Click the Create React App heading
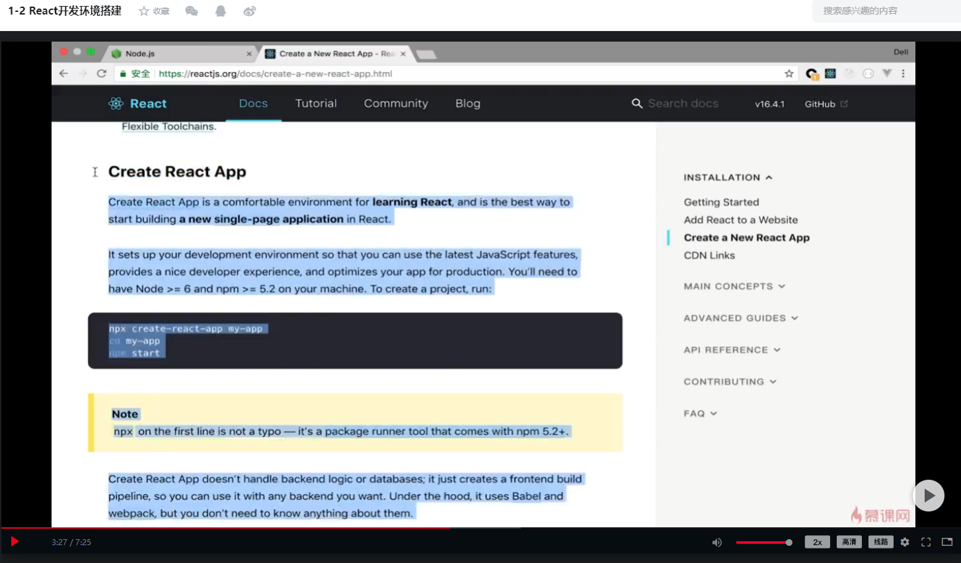 point(177,172)
